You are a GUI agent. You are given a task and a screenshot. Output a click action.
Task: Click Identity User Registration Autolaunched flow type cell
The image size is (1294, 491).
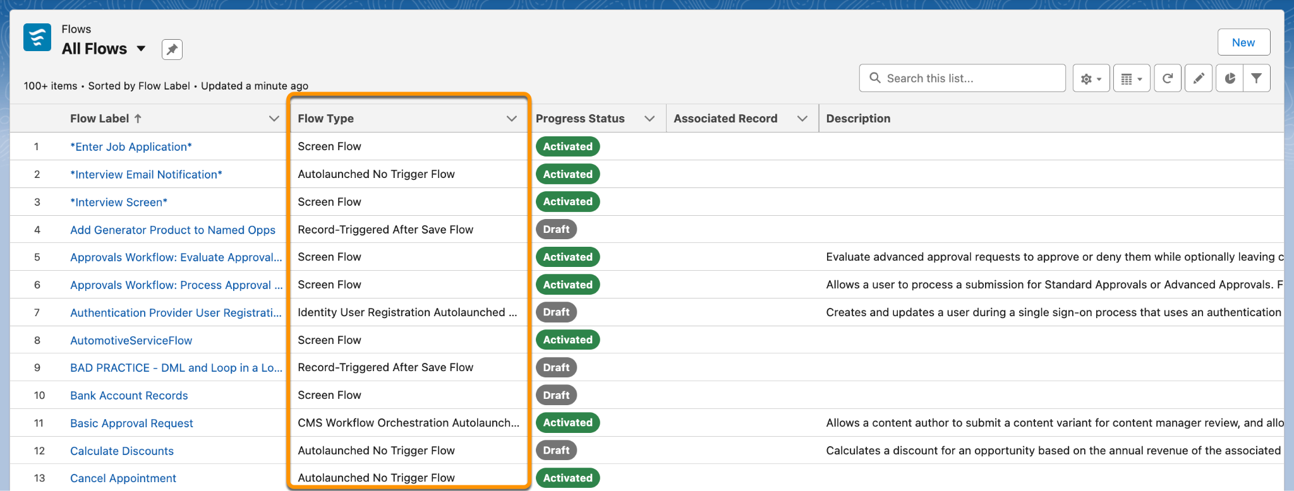[408, 312]
